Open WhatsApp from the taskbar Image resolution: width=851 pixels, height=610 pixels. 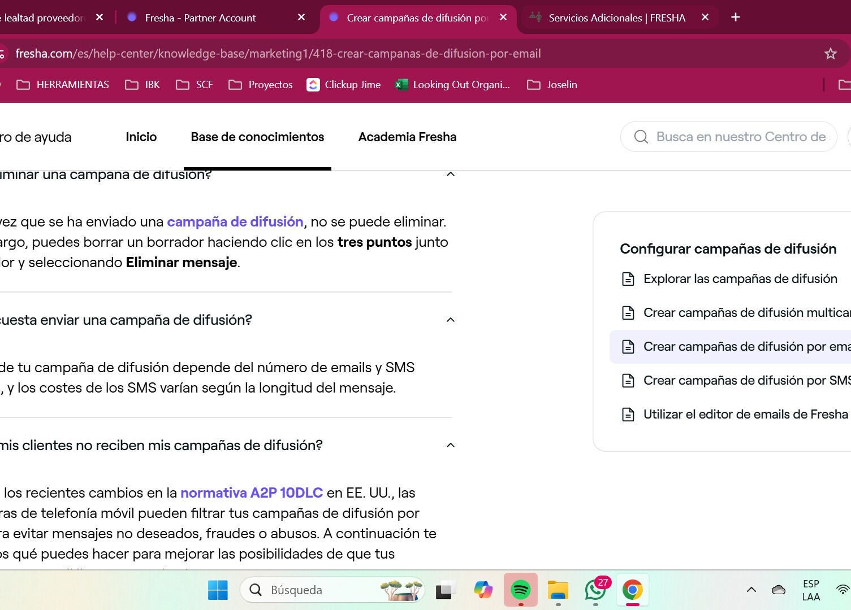[x=595, y=590]
